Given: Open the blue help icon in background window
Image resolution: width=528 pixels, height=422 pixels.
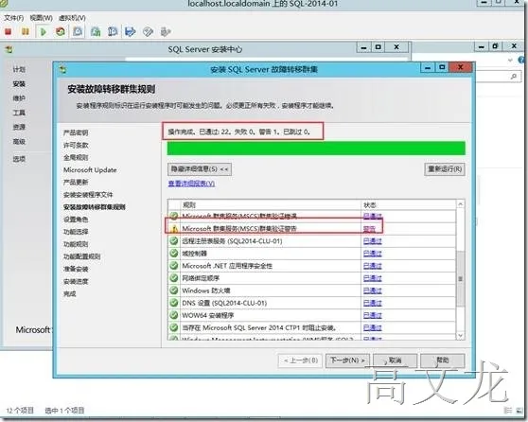Looking at the screenshot, I should coord(522,61).
